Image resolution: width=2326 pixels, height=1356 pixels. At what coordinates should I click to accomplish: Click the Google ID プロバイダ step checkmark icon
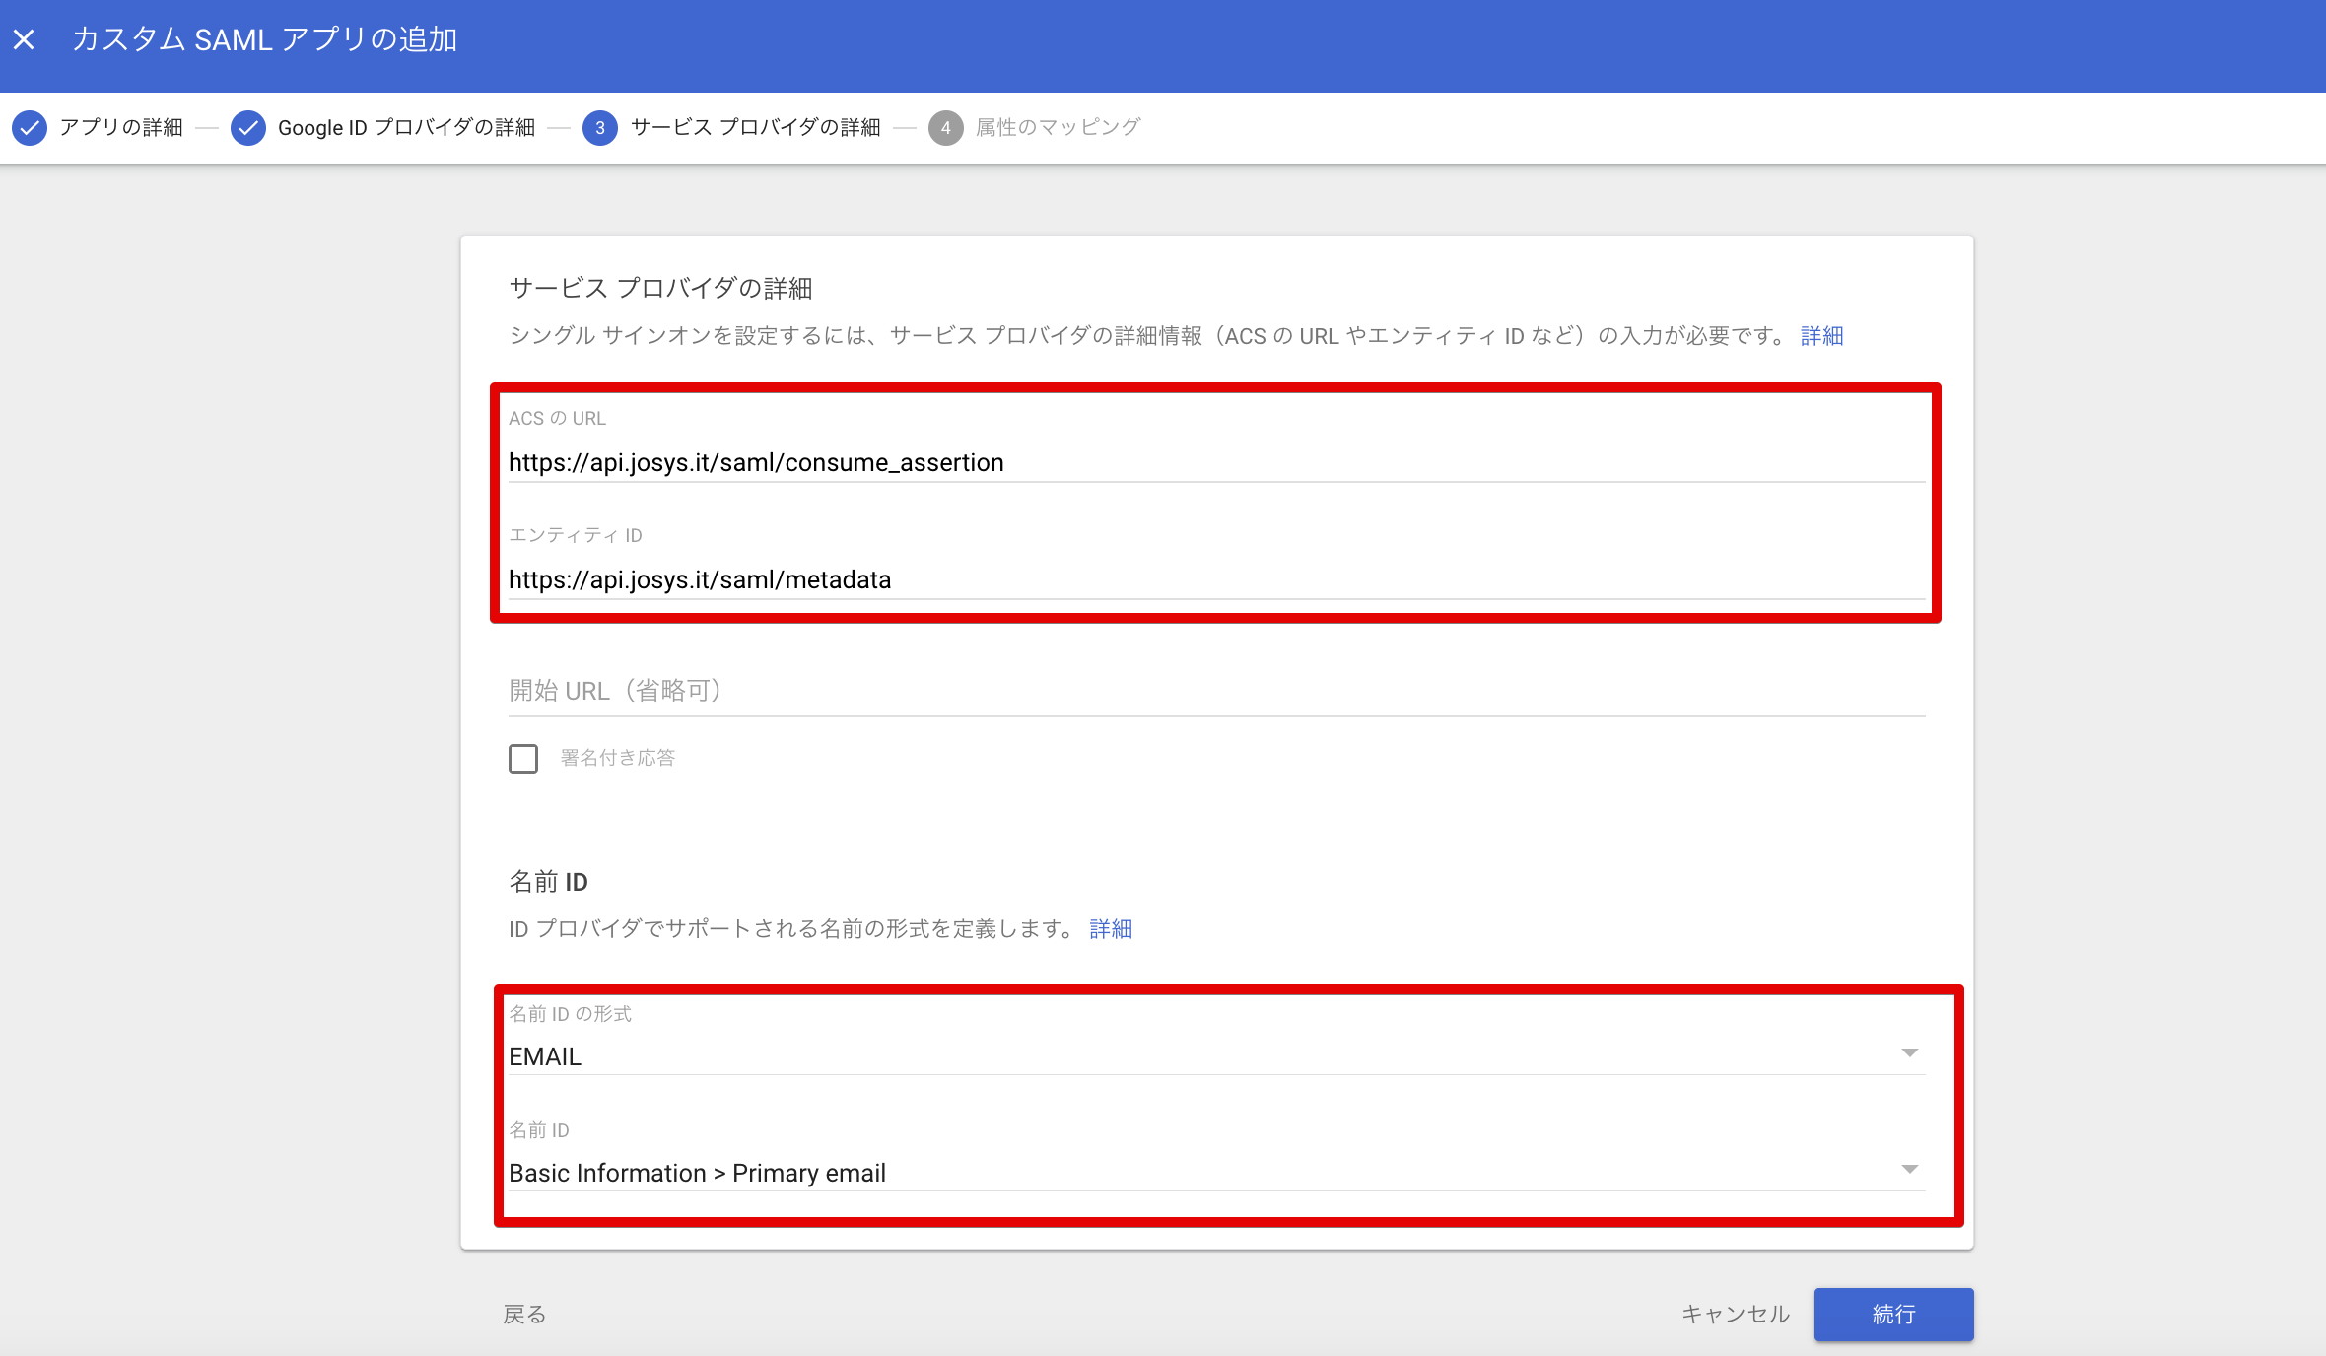(248, 128)
